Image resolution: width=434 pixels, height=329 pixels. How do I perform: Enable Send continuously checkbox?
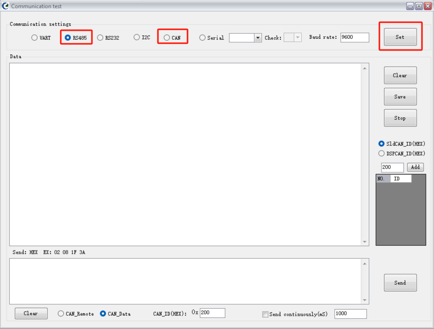(x=265, y=314)
